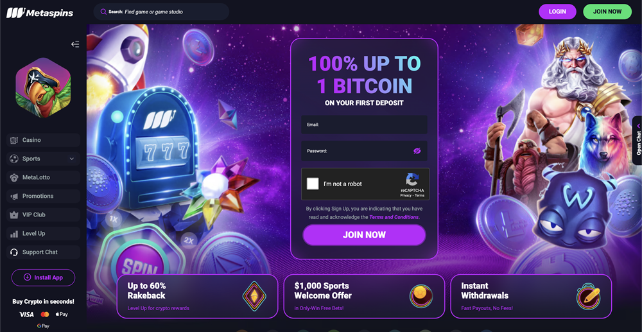Open the Casino slot icon
Screen dimensions: 642x332
(x=14, y=140)
